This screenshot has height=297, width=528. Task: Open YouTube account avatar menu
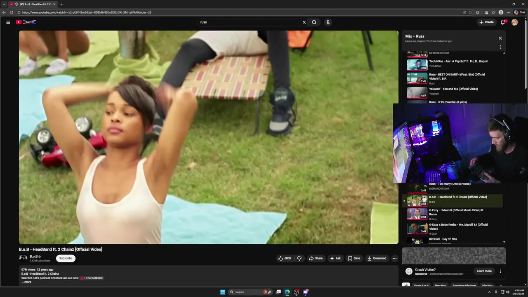point(514,22)
